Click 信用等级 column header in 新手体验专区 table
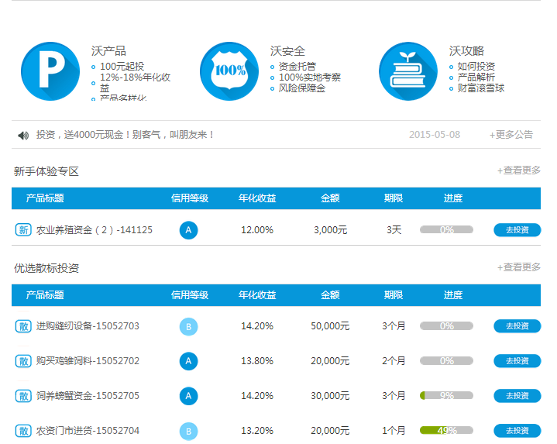557x444 pixels. click(189, 198)
